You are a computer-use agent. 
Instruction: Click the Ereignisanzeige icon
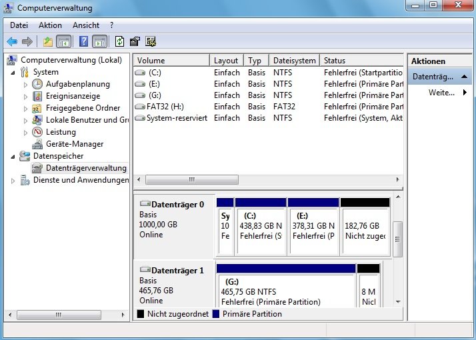[37, 96]
